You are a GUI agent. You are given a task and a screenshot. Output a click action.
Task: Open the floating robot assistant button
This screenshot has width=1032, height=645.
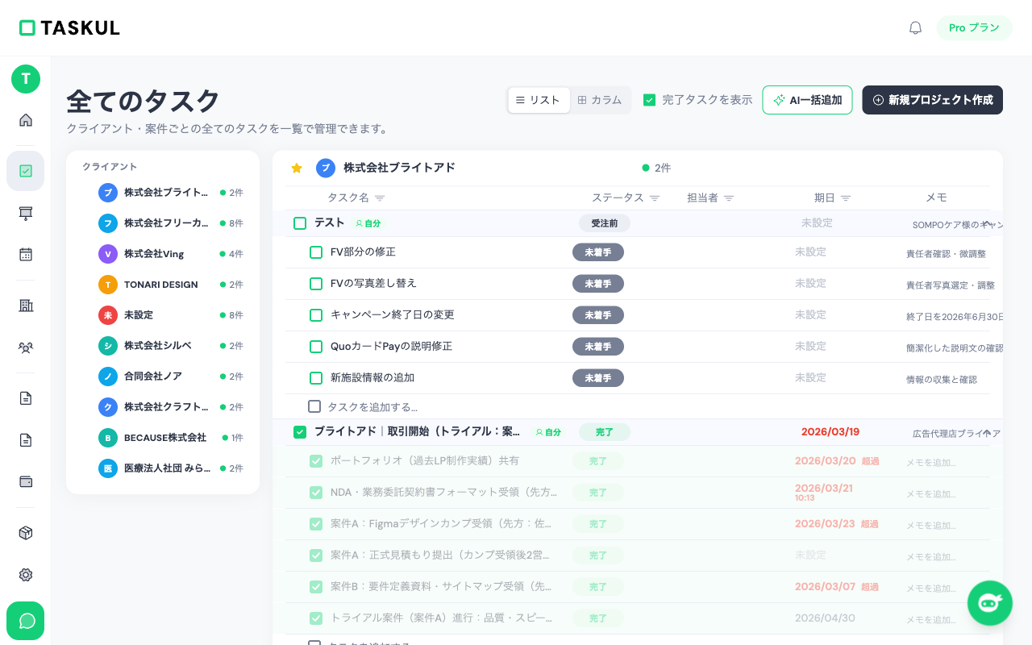click(x=990, y=603)
